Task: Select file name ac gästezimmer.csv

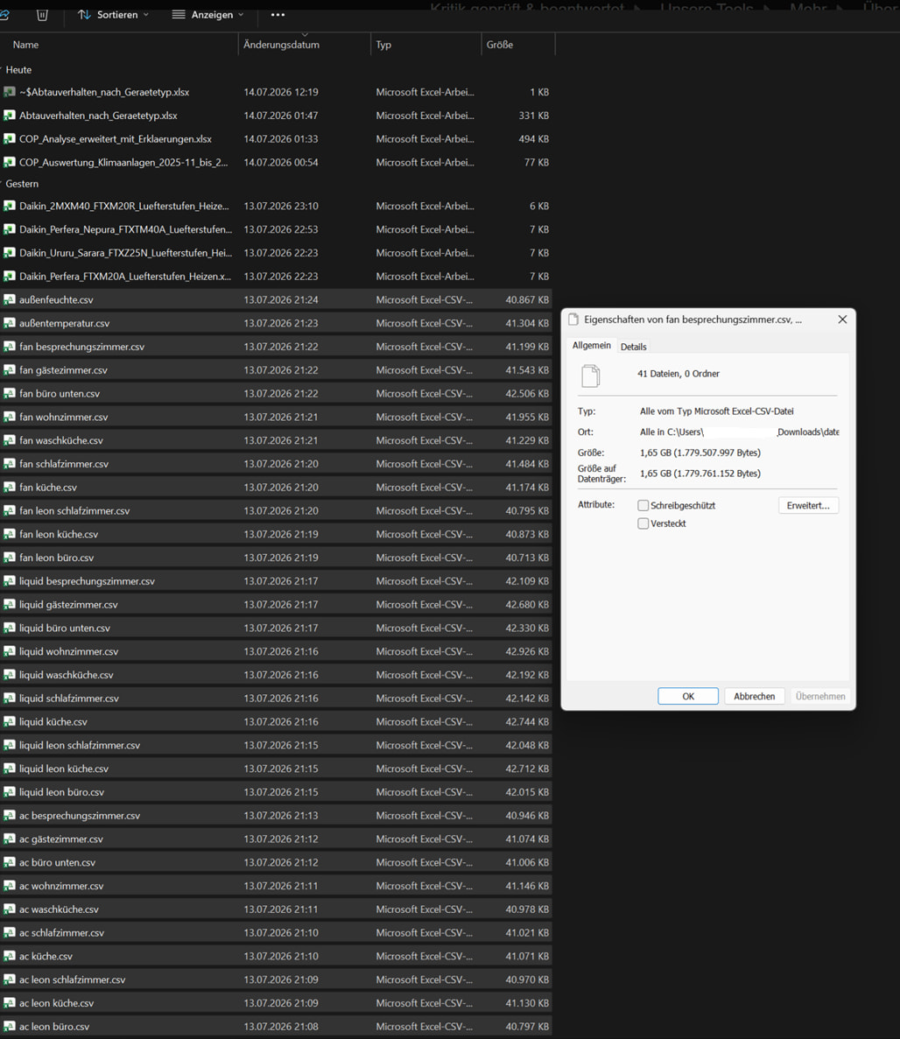Action: (x=61, y=839)
